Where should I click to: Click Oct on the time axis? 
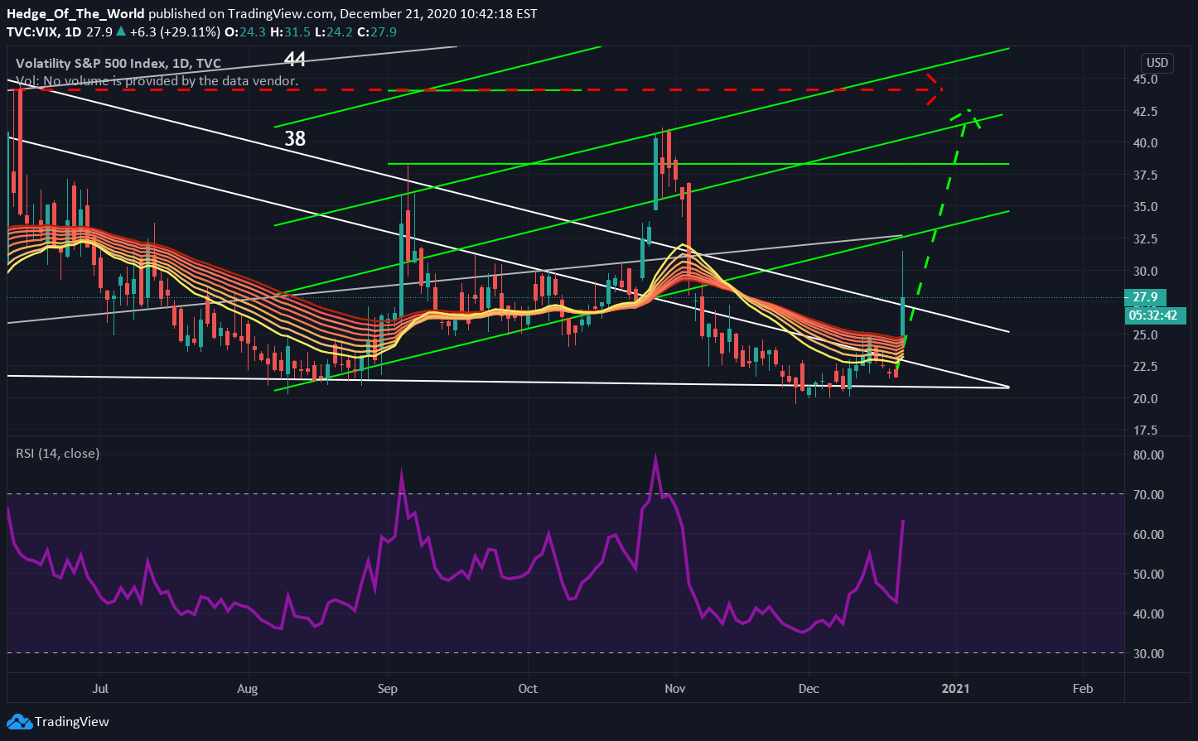pyautogui.click(x=527, y=689)
